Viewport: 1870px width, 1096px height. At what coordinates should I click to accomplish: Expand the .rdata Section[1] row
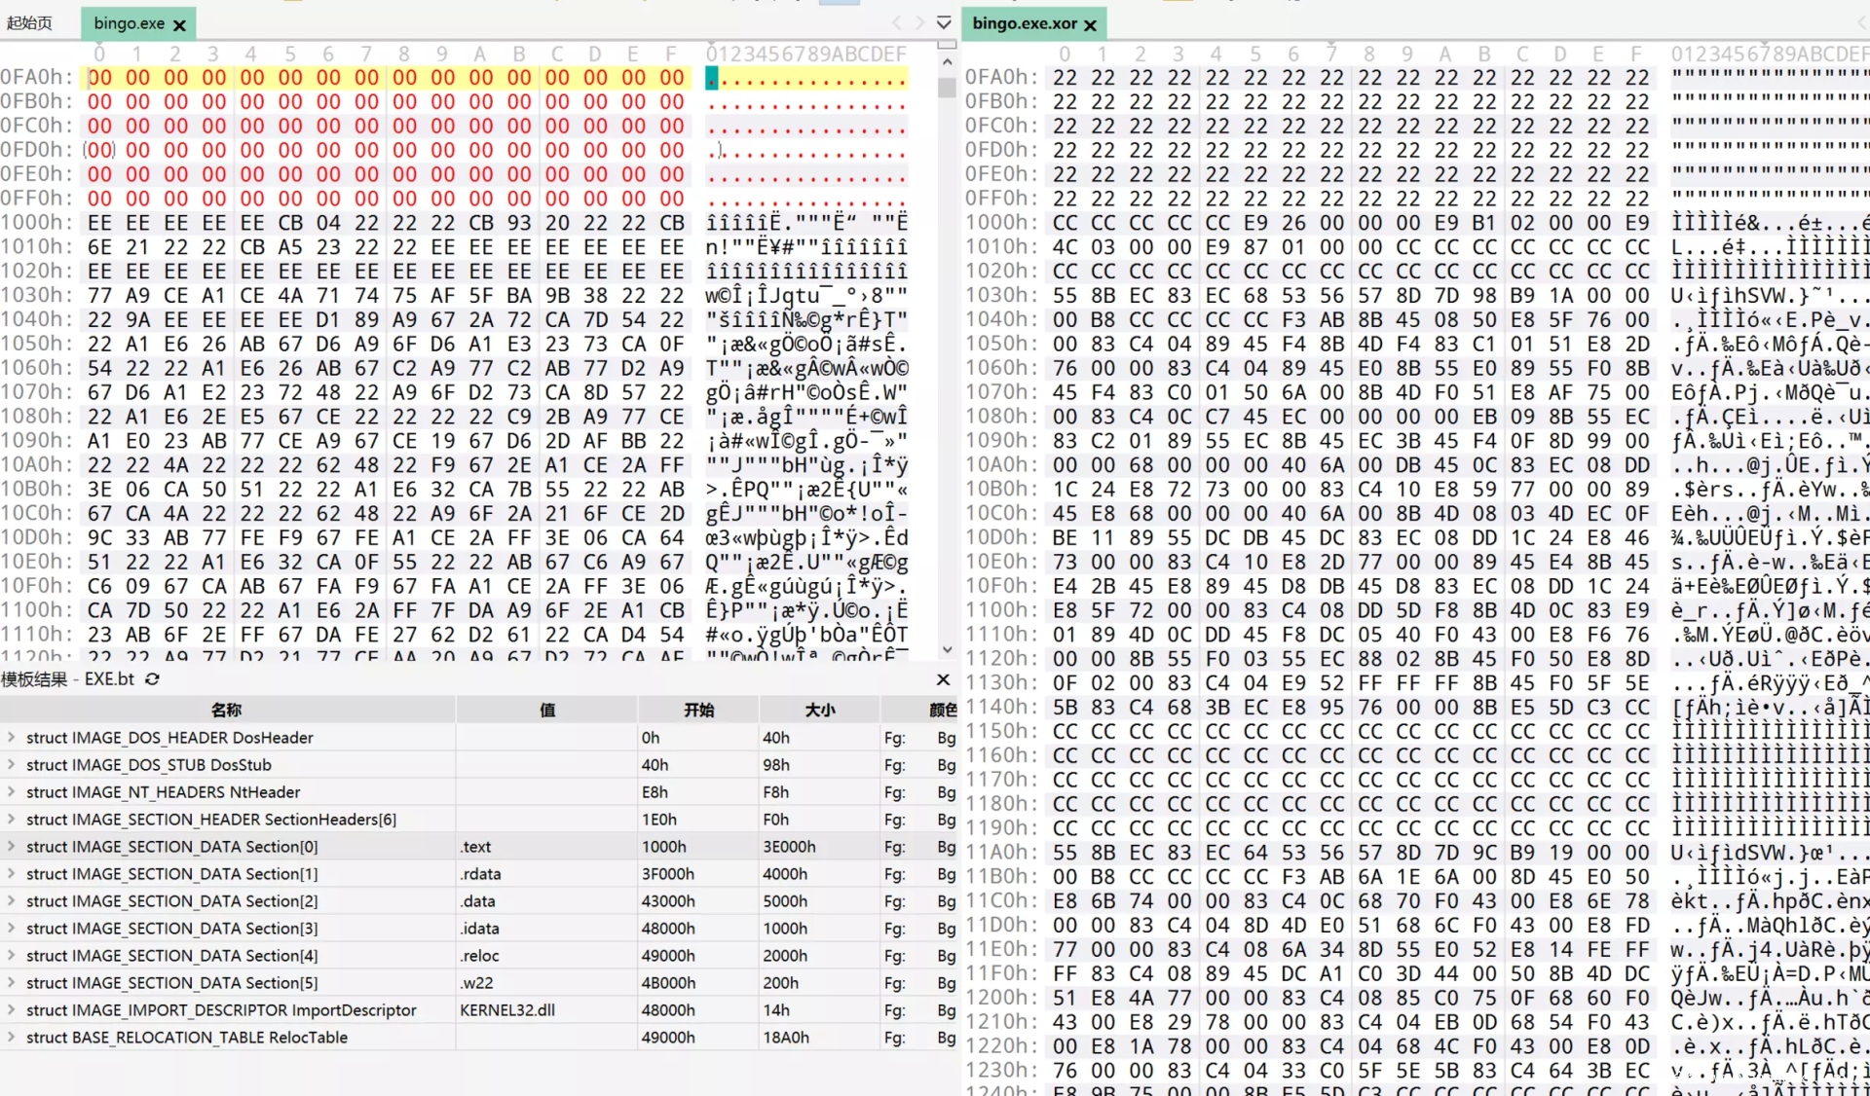click(x=12, y=874)
